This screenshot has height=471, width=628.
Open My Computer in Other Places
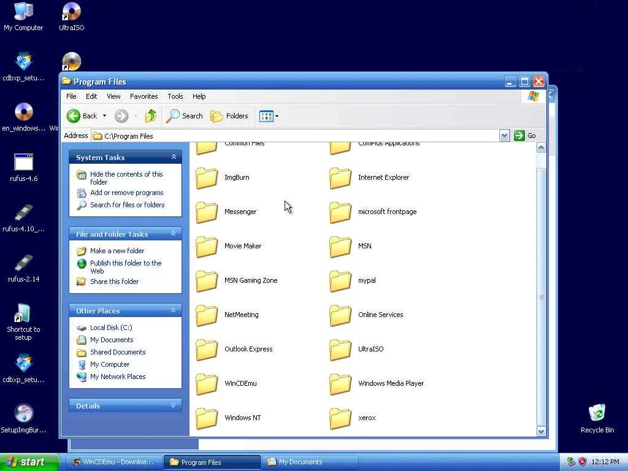coord(110,364)
